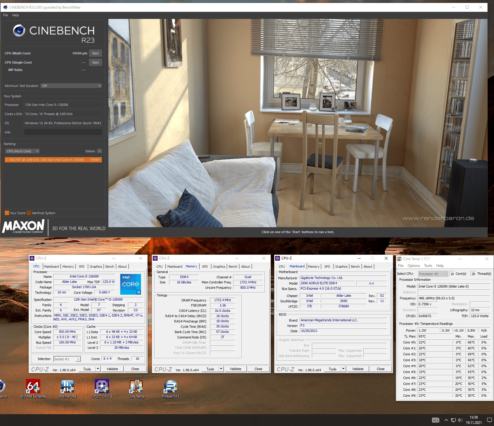Open the Tools dropdown arrow in the CPU-Z Memory window
Viewport: 494px width, 426px height.
(x=221, y=369)
